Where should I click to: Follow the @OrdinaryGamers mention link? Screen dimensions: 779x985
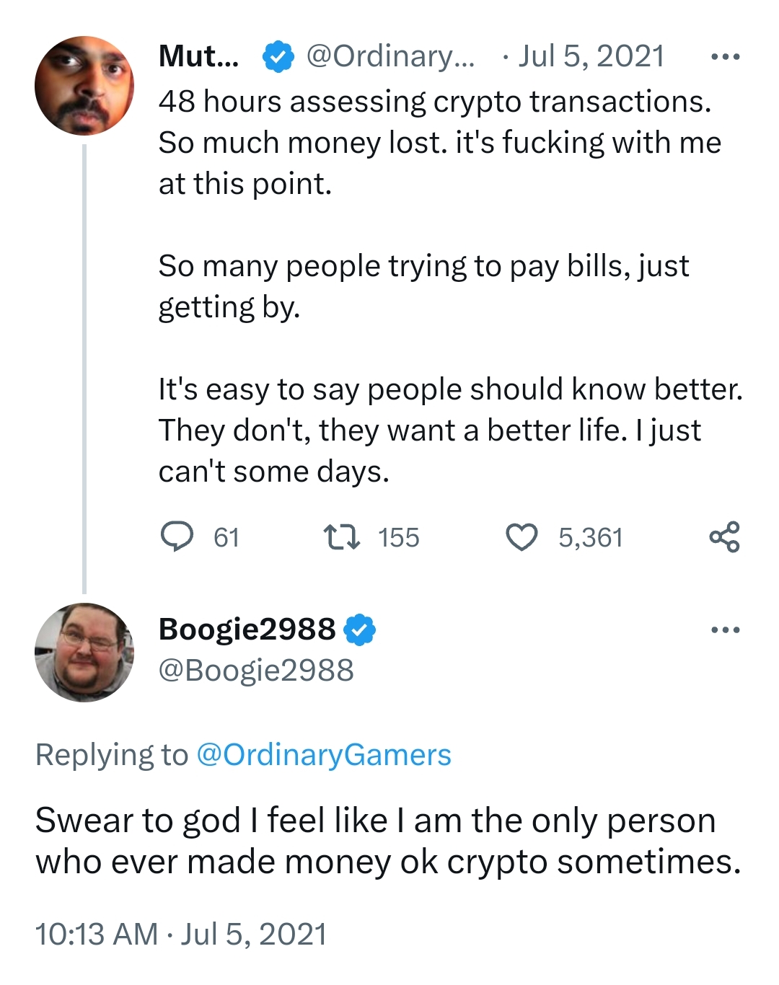[323, 755]
